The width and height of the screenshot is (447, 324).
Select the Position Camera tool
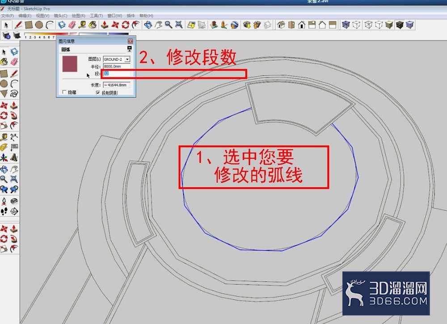[4, 201]
